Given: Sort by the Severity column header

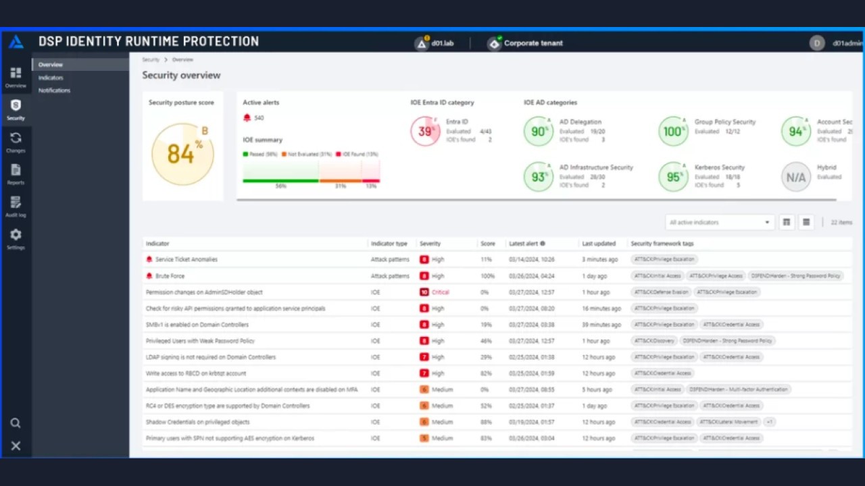Looking at the screenshot, I should coord(430,244).
